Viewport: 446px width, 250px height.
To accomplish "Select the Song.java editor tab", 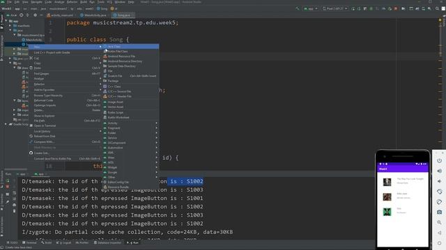I will [x=123, y=15].
